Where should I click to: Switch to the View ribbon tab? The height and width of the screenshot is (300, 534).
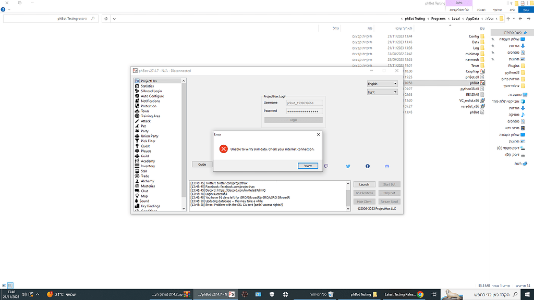click(x=481, y=9)
